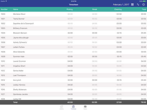
Task: Select Summer Hale's name
Action: [19, 57]
